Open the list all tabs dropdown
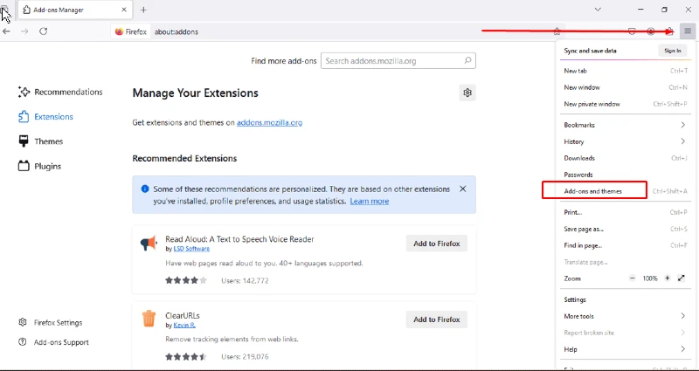Screen dimensions: 699x371 click(598, 10)
